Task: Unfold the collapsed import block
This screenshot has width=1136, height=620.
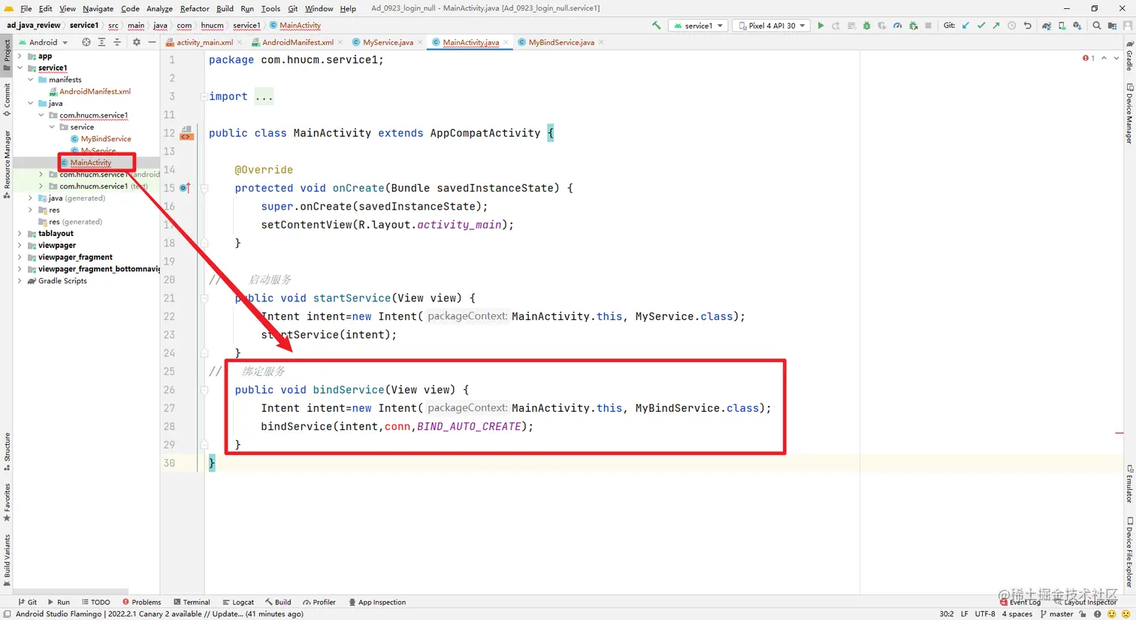Action: pos(204,96)
